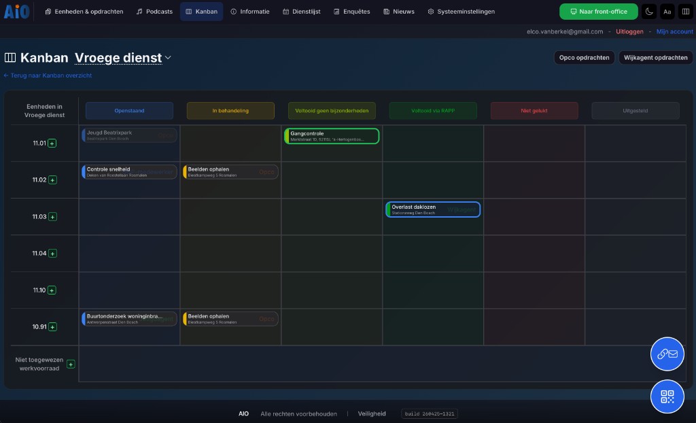Open the Systeeminstellingen menu
The image size is (696, 423).
click(x=461, y=12)
